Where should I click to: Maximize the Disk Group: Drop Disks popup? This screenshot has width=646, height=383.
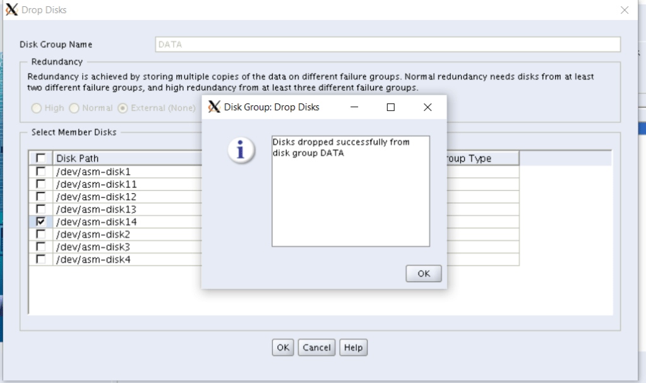[390, 107]
